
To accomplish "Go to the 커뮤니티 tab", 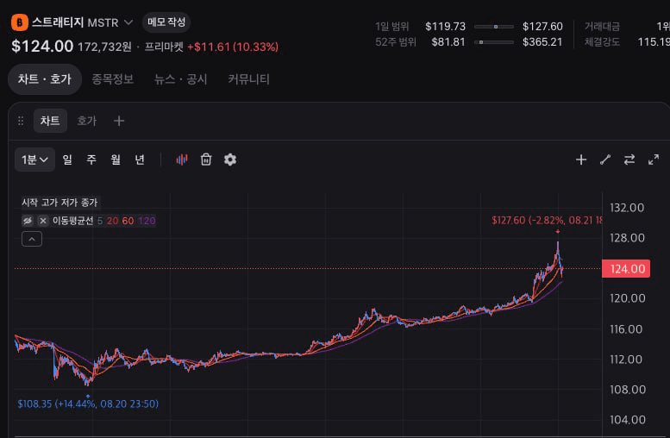I will (248, 79).
